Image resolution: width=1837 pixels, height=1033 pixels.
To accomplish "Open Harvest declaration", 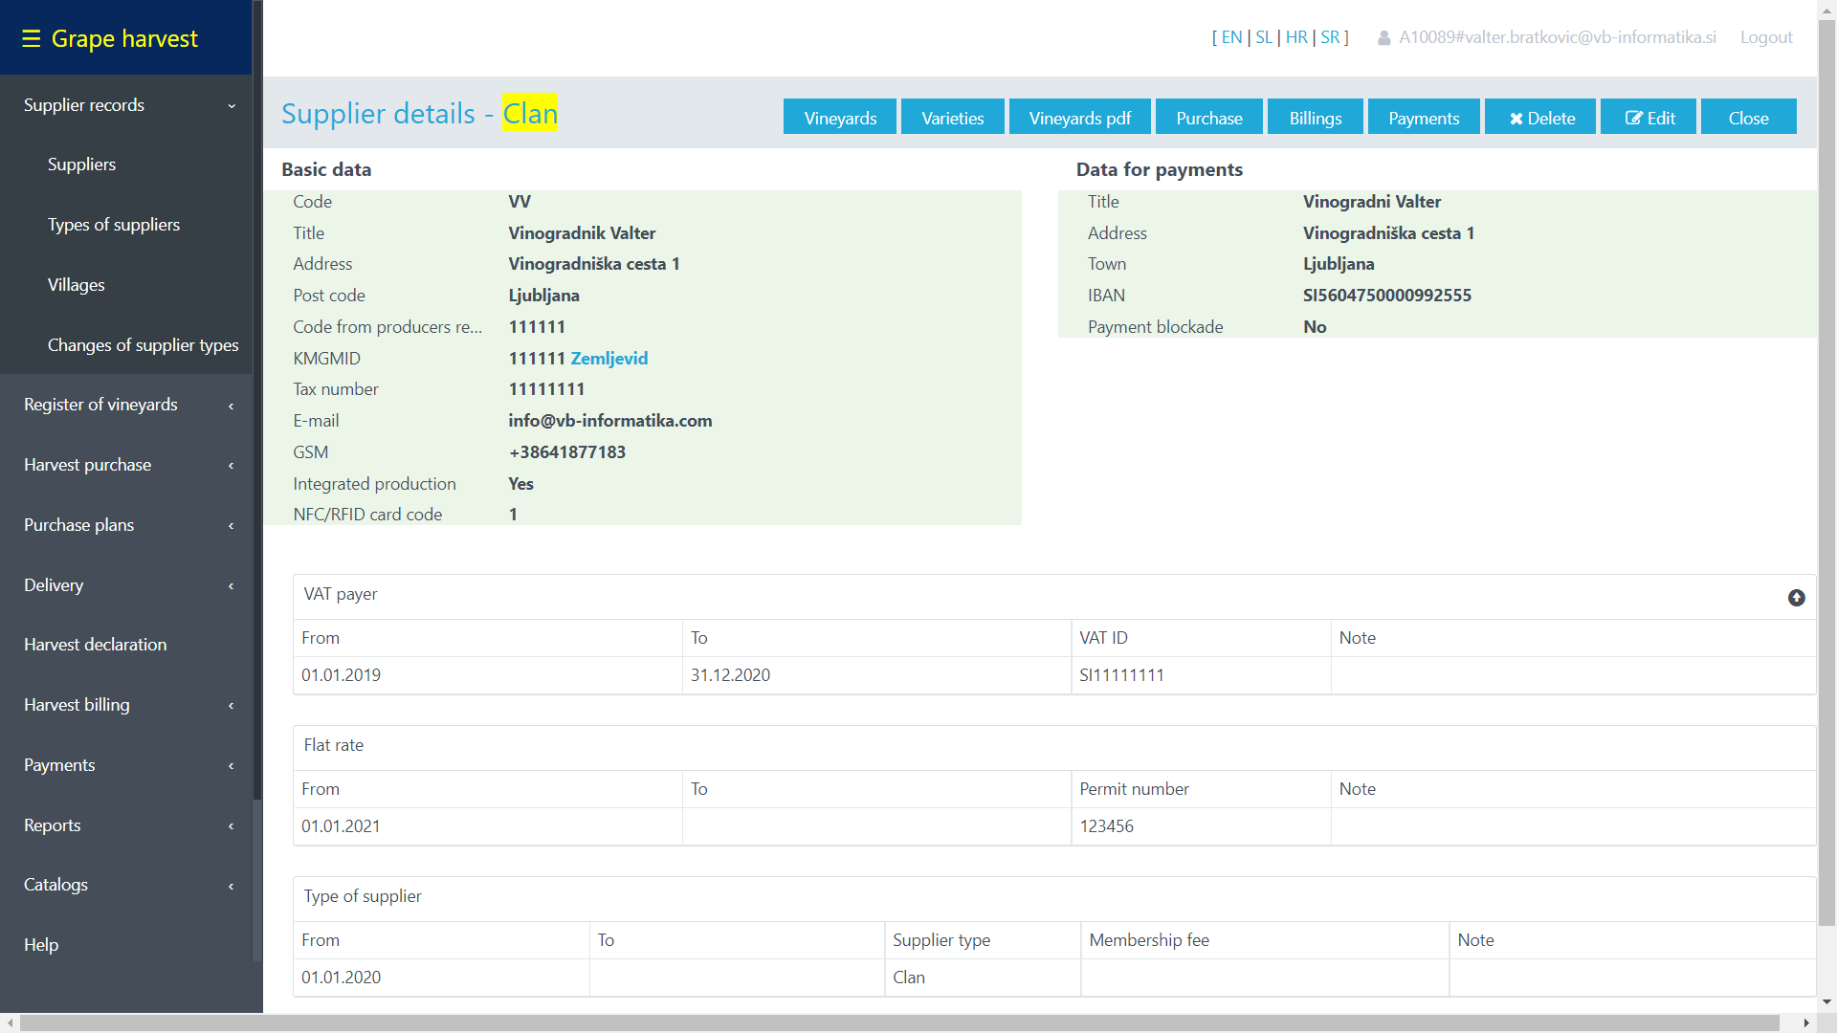I will tap(96, 645).
